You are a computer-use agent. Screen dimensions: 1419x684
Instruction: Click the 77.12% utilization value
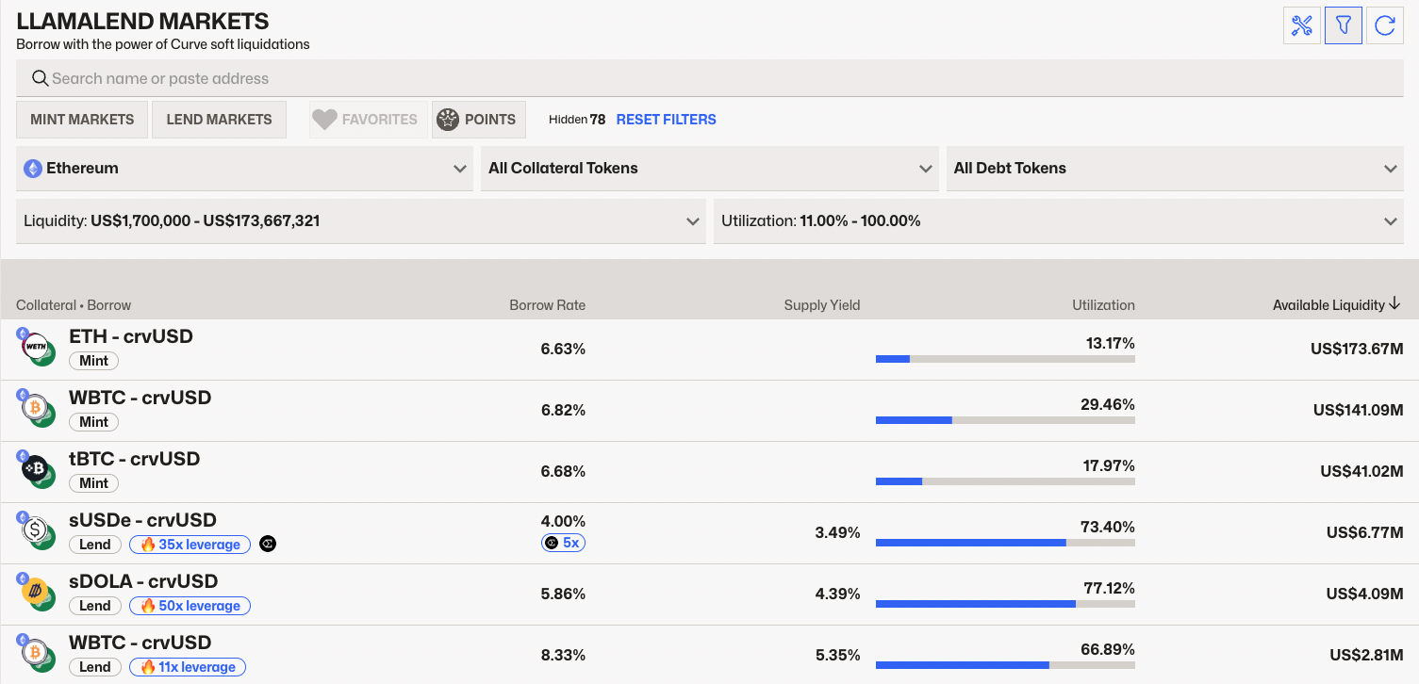[x=1110, y=588]
